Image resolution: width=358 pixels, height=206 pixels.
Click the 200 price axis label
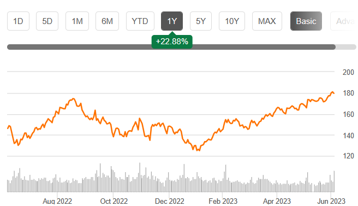coord(348,72)
